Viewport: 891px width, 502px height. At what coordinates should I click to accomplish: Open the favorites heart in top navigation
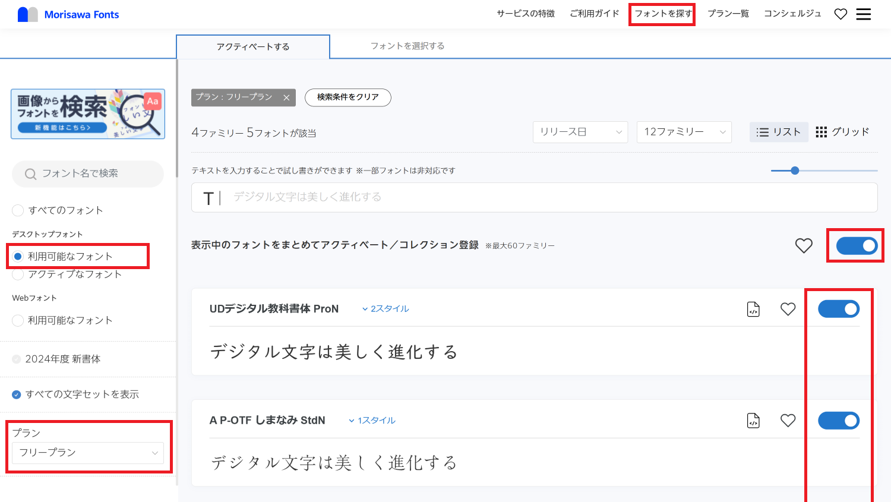pyautogui.click(x=841, y=14)
